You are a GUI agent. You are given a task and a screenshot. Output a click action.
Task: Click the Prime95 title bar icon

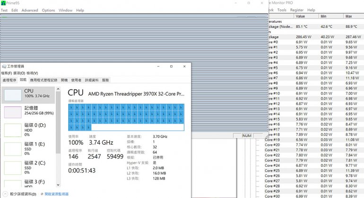click(x=3, y=3)
